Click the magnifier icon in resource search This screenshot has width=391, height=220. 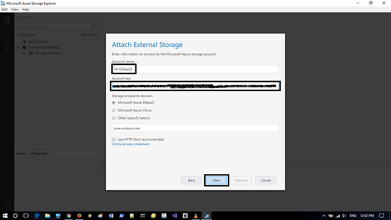(x=93, y=27)
